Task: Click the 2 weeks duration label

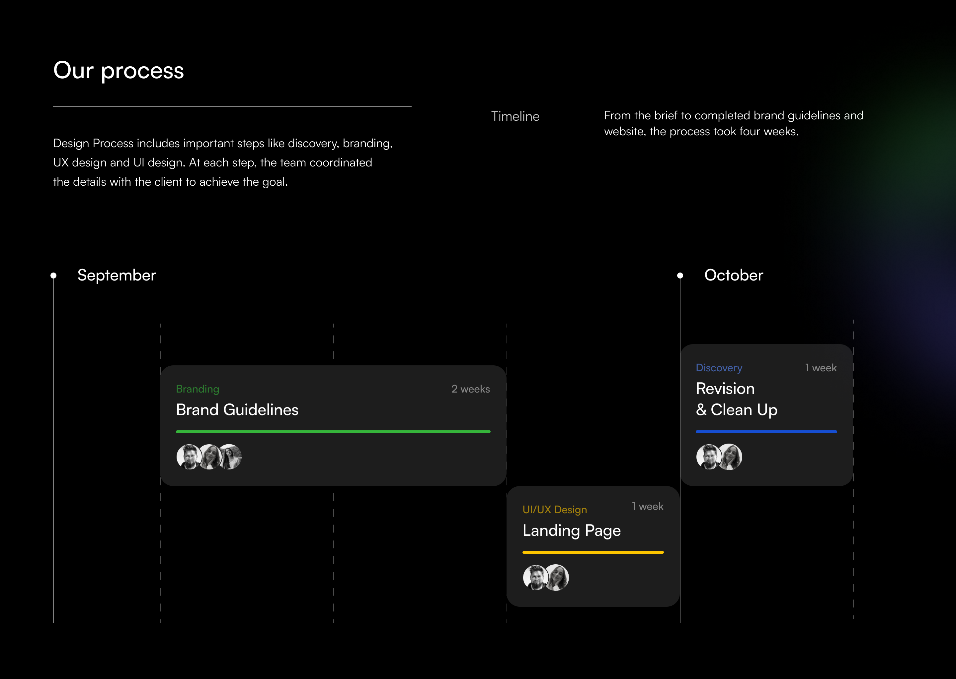Action: (x=470, y=389)
